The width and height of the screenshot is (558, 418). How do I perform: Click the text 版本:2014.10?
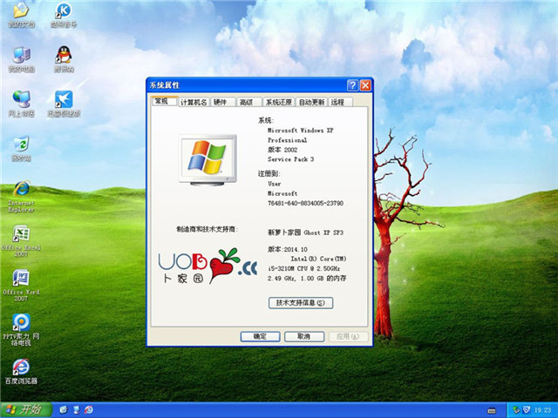coord(288,249)
